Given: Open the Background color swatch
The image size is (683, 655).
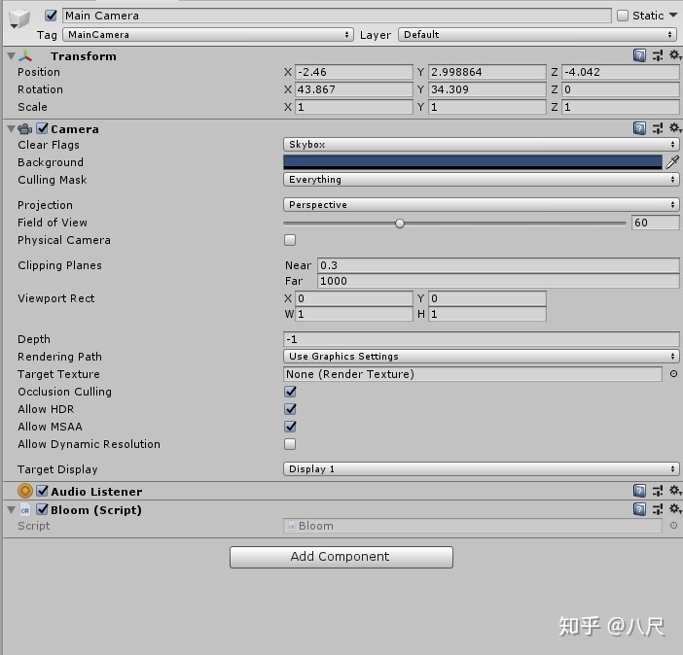Looking at the screenshot, I should (x=473, y=162).
